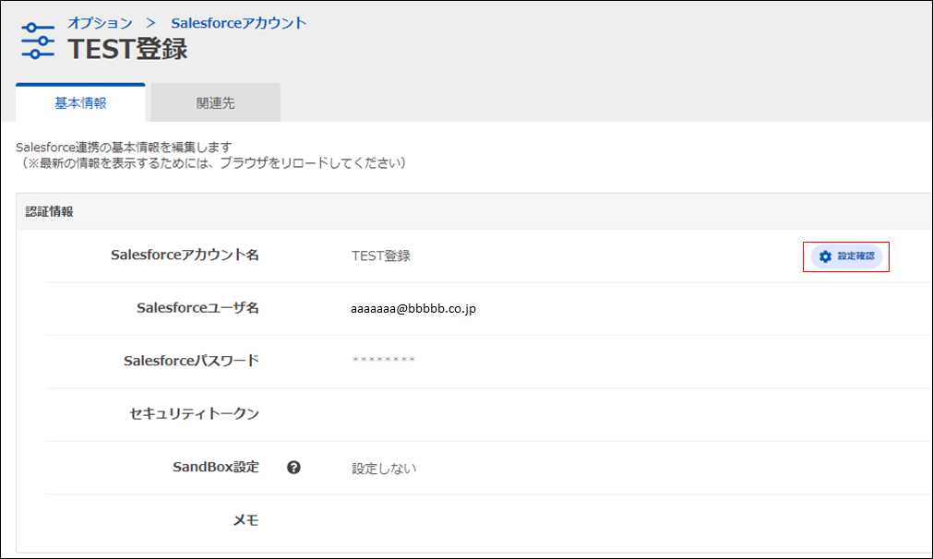Click the SandBox設定 label
Screen dimensions: 933x559
[216, 467]
